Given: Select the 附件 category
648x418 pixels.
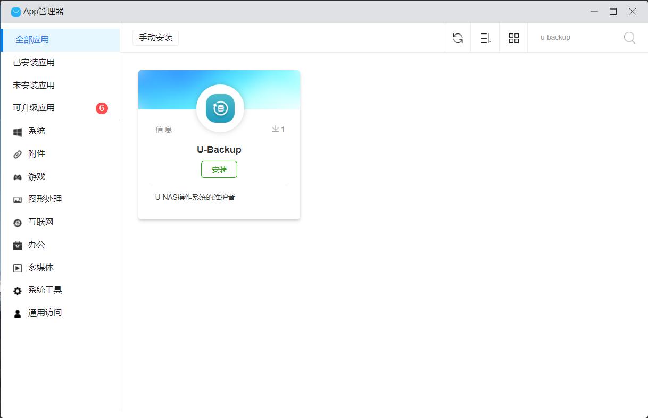Looking at the screenshot, I should 36,154.
